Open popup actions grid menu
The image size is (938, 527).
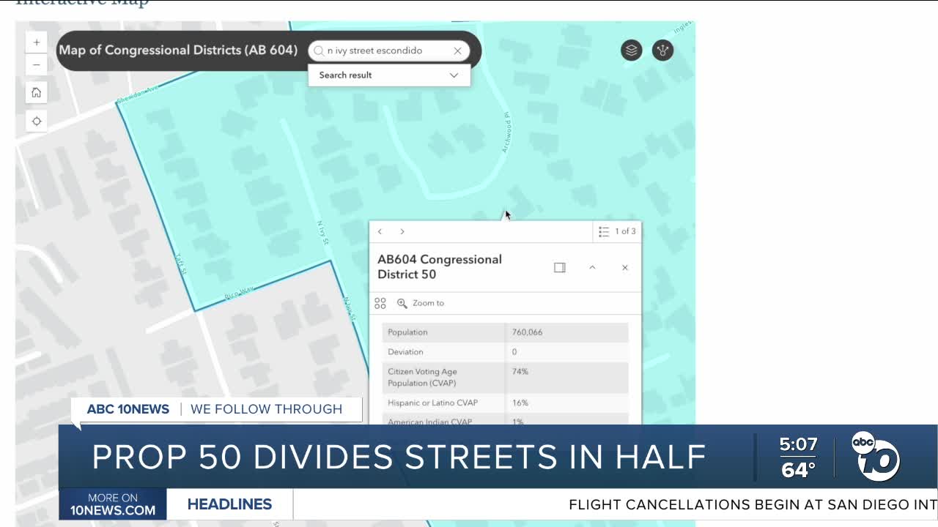point(380,303)
